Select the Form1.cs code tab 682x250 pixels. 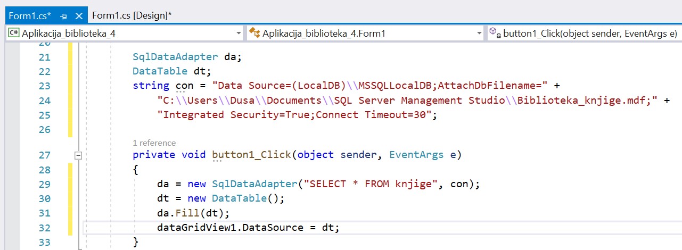point(31,16)
